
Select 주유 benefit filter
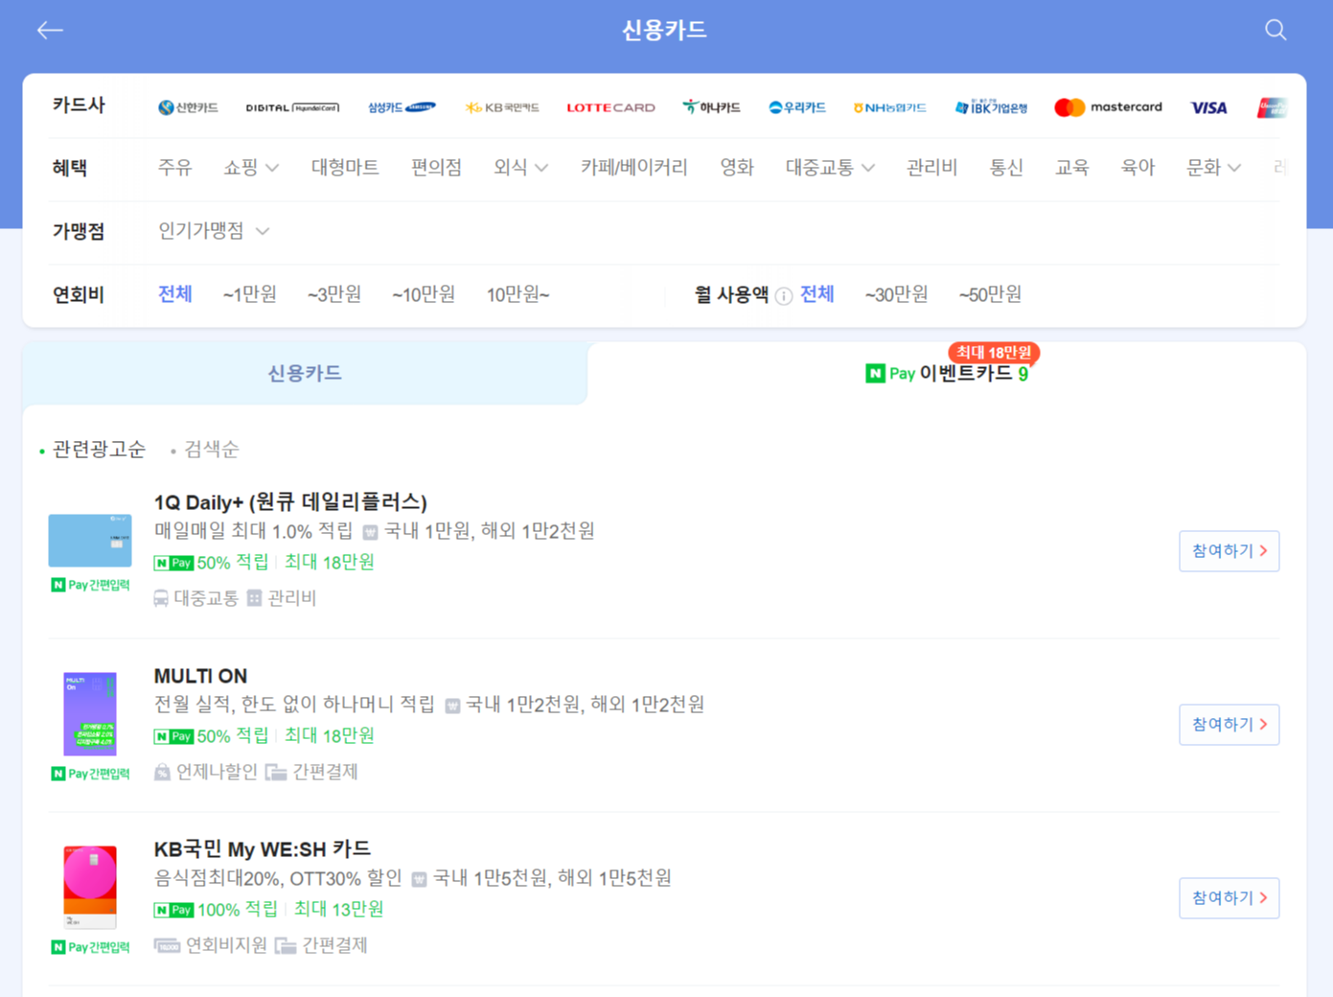(174, 168)
